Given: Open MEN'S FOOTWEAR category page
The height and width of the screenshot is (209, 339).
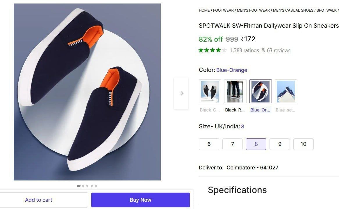Looking at the screenshot, I should pos(253,10).
